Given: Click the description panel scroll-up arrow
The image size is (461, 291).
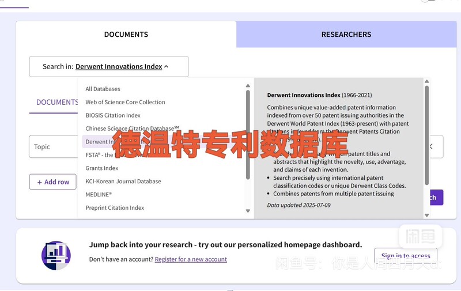Looking at the screenshot, I should (x=427, y=81).
